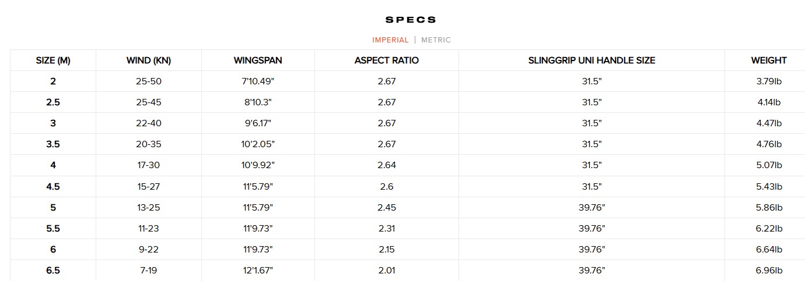The image size is (805, 281).
Task: Select the size 2 row label
Action: [53, 81]
